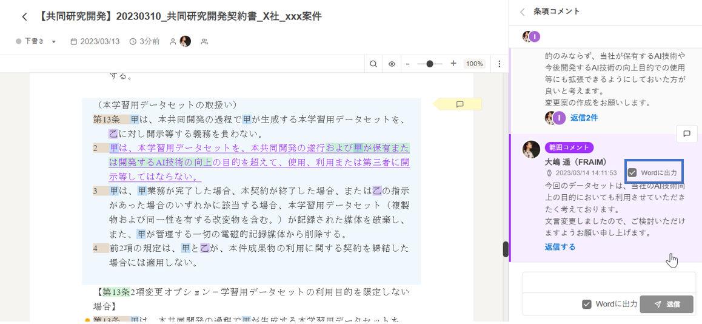Collapse the 条項コメント panel with chevron

coord(523,12)
